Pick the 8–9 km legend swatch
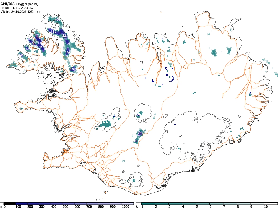Viewport: 278px width, 209px height. coord(244,203)
